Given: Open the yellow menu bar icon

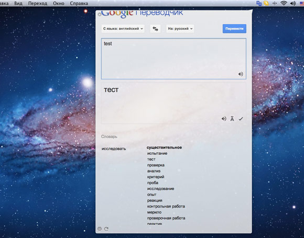Looking at the screenshot, I should coord(266,3).
